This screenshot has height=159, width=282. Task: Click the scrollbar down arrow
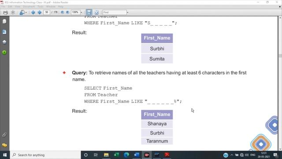[280, 149]
